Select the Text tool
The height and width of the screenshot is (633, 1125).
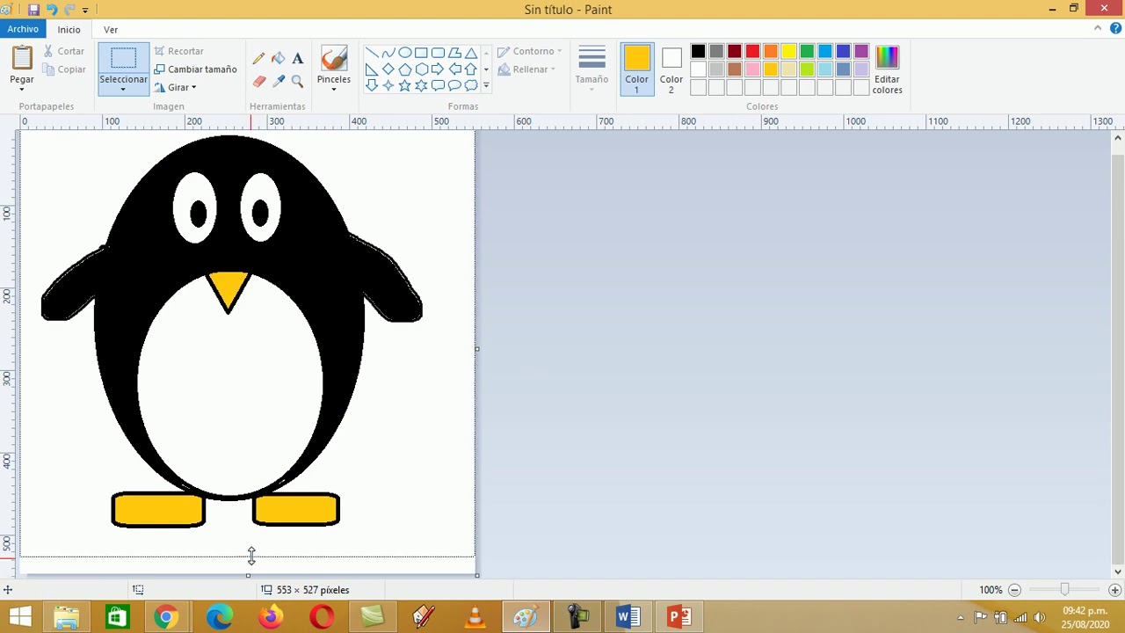click(x=297, y=59)
